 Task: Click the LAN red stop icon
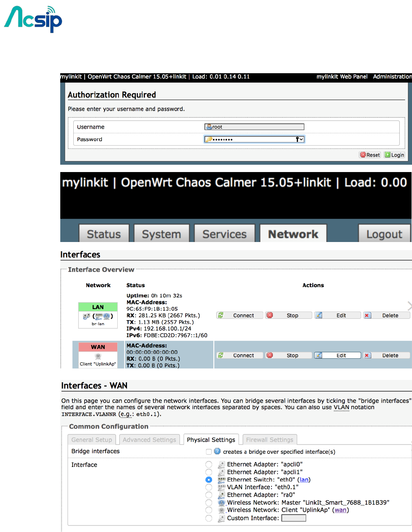pos(270,315)
